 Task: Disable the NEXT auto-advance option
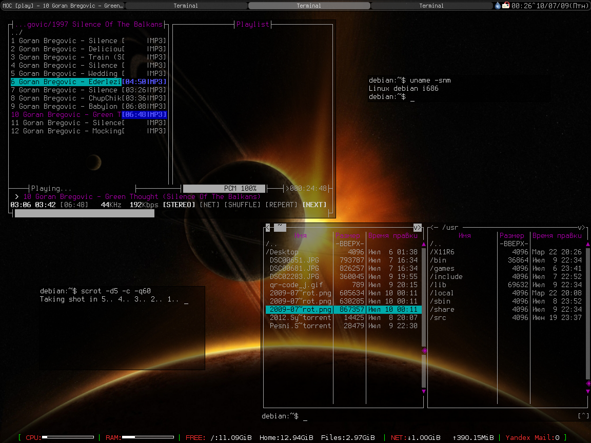point(314,205)
